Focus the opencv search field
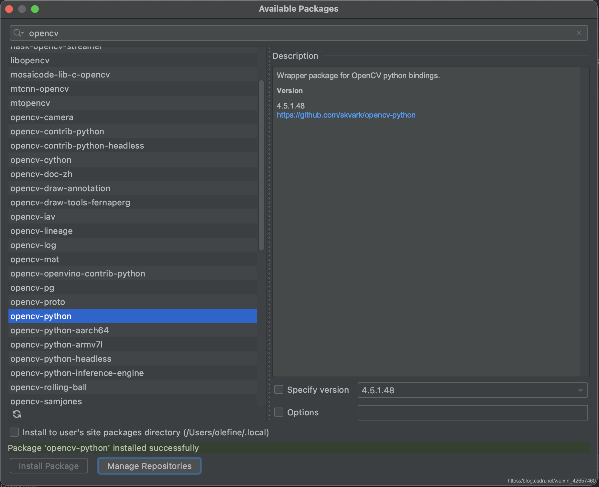The width and height of the screenshot is (599, 487). (x=299, y=33)
